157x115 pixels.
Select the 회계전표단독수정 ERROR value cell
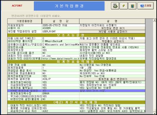click(x=60, y=94)
